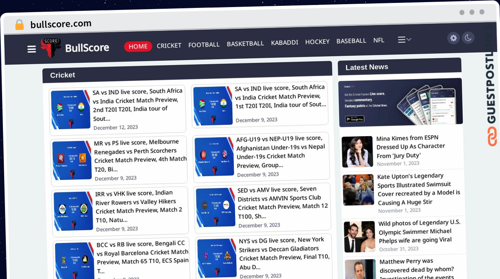The image size is (500, 279).
Task: Click IRR vs VHK match thumbnail
Action: click(73, 211)
